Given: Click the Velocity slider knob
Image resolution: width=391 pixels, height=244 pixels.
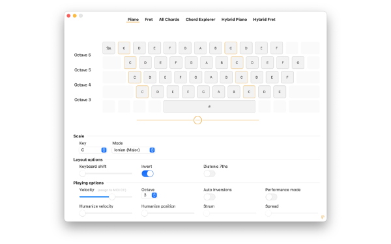Looking at the screenshot, I should [x=112, y=197].
